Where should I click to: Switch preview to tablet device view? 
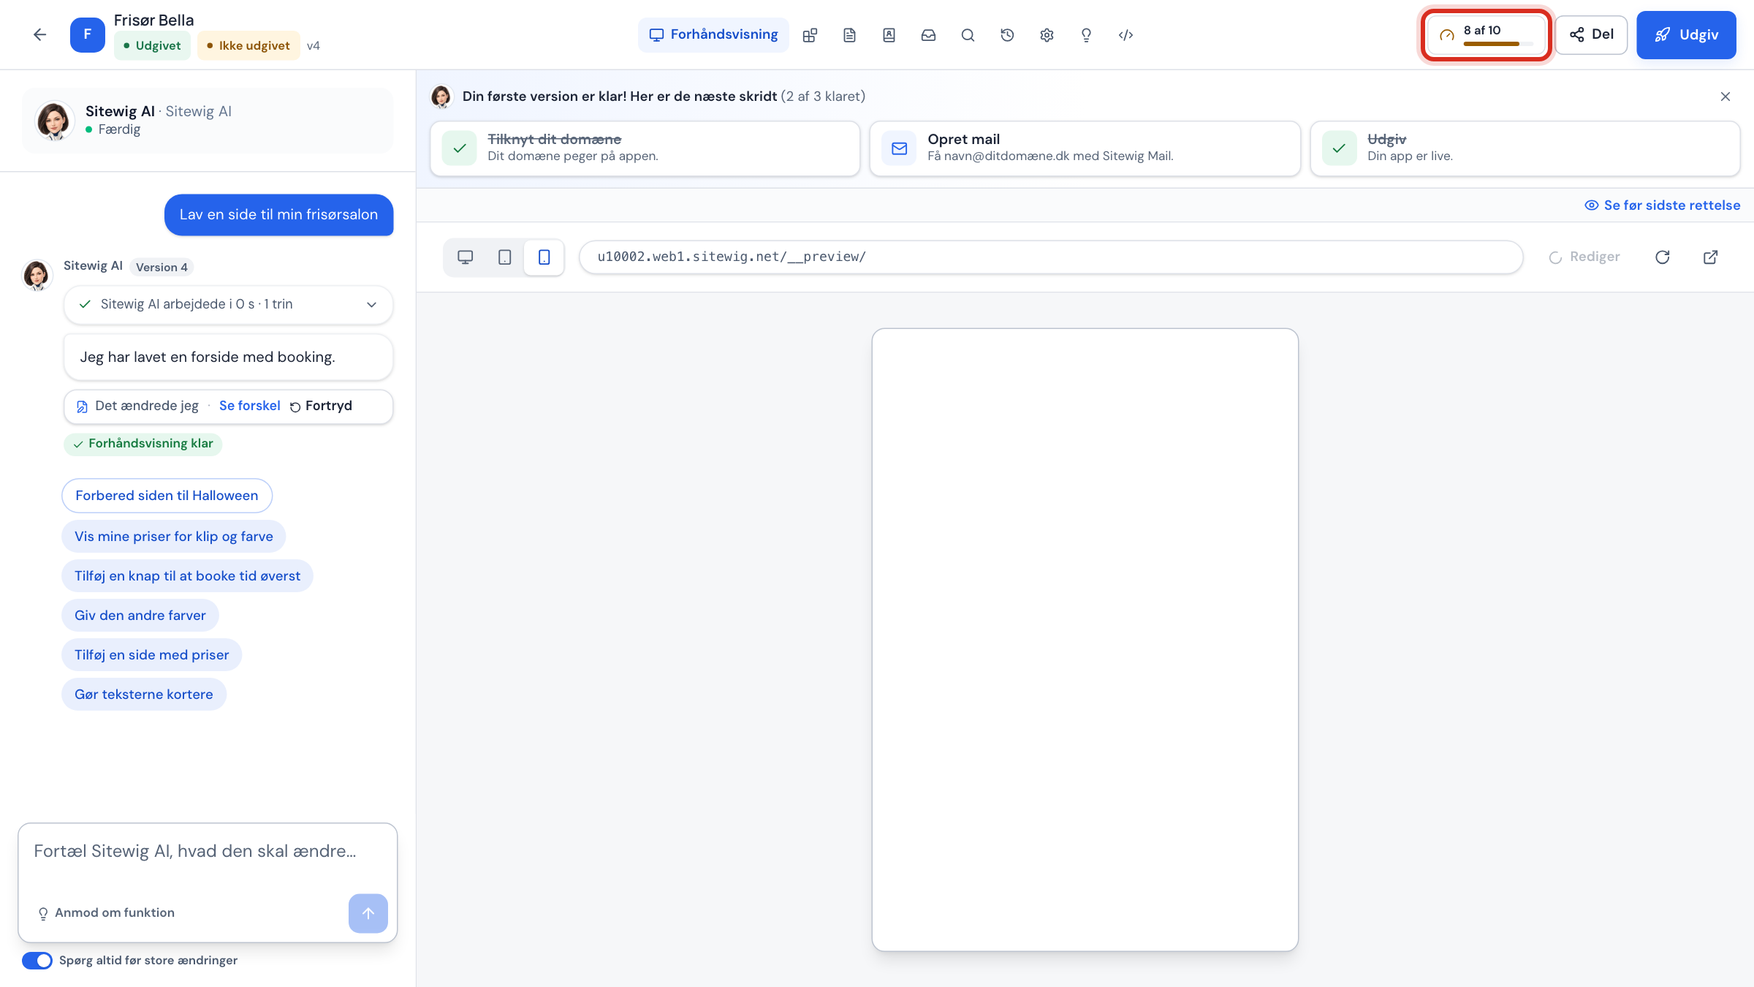[x=504, y=257]
